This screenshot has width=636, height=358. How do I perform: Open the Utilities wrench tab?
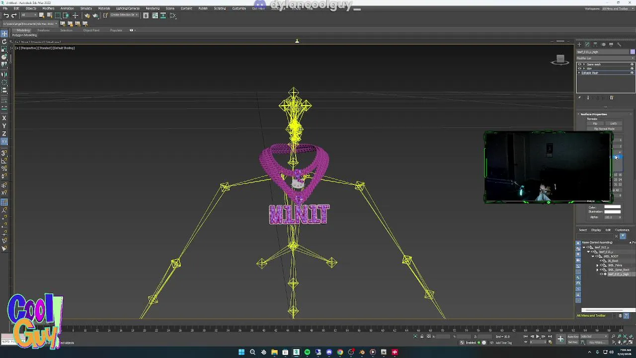[619, 44]
